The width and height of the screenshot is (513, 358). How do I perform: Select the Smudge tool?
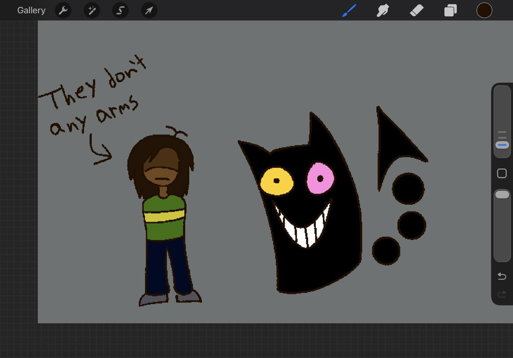(383, 10)
